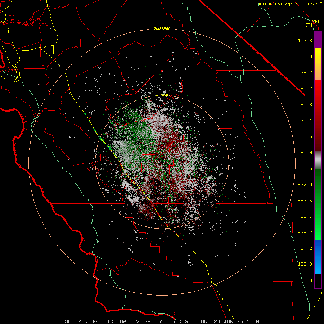Viewport: 324px width, 324px height.
Task: Click the 50 NMI range ring label
Action: click(162, 95)
